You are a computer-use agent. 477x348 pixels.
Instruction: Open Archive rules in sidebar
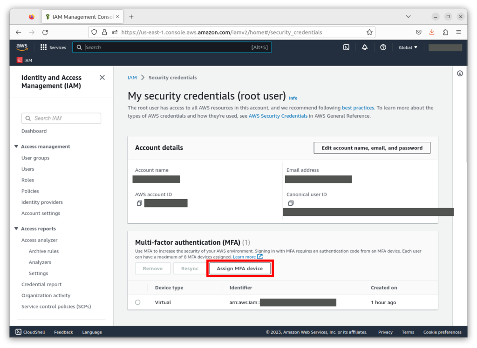click(x=44, y=251)
